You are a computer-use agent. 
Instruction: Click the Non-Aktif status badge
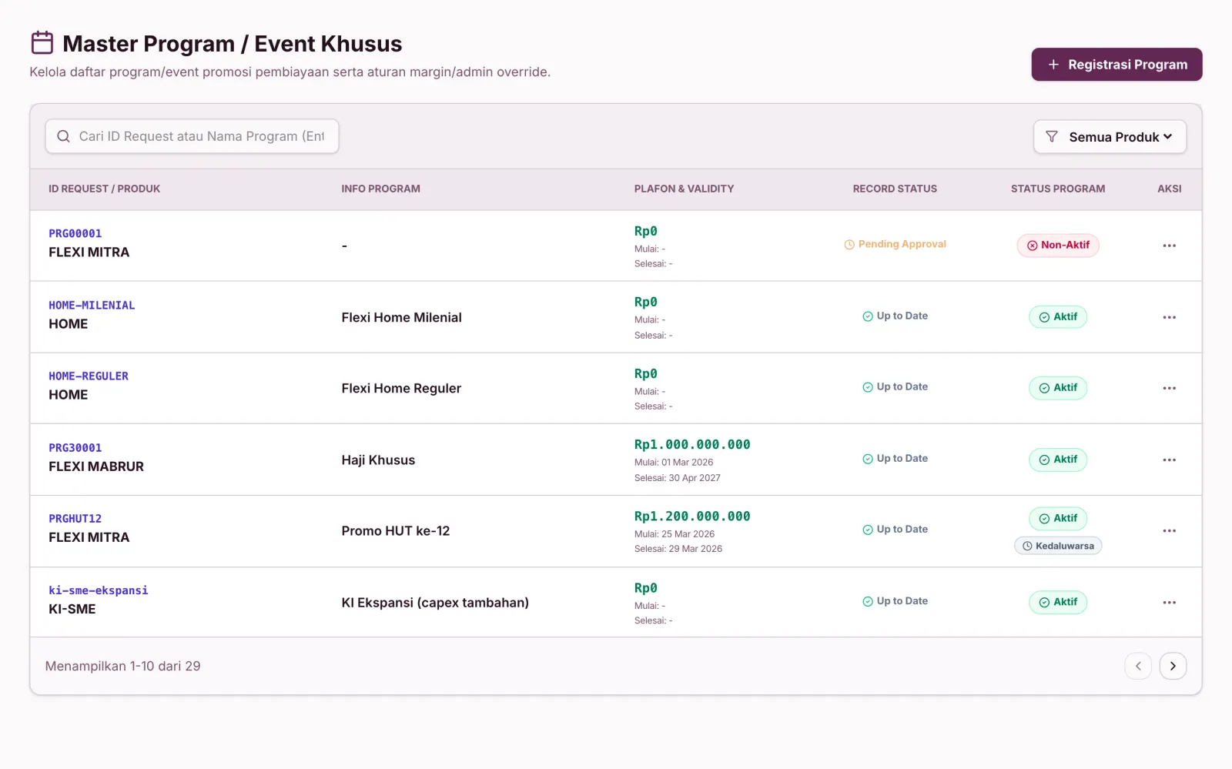click(x=1058, y=246)
